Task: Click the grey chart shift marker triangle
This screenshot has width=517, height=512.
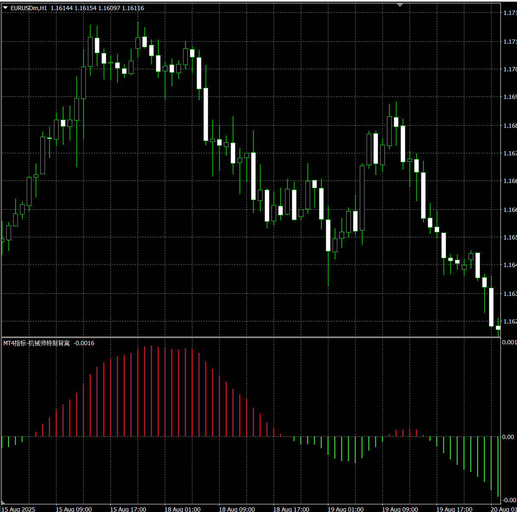Action: point(400,5)
